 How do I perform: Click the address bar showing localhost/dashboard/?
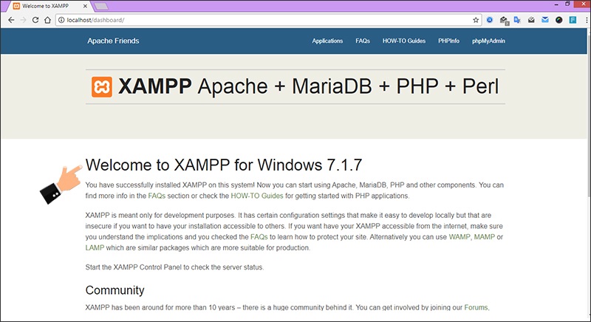click(x=267, y=20)
